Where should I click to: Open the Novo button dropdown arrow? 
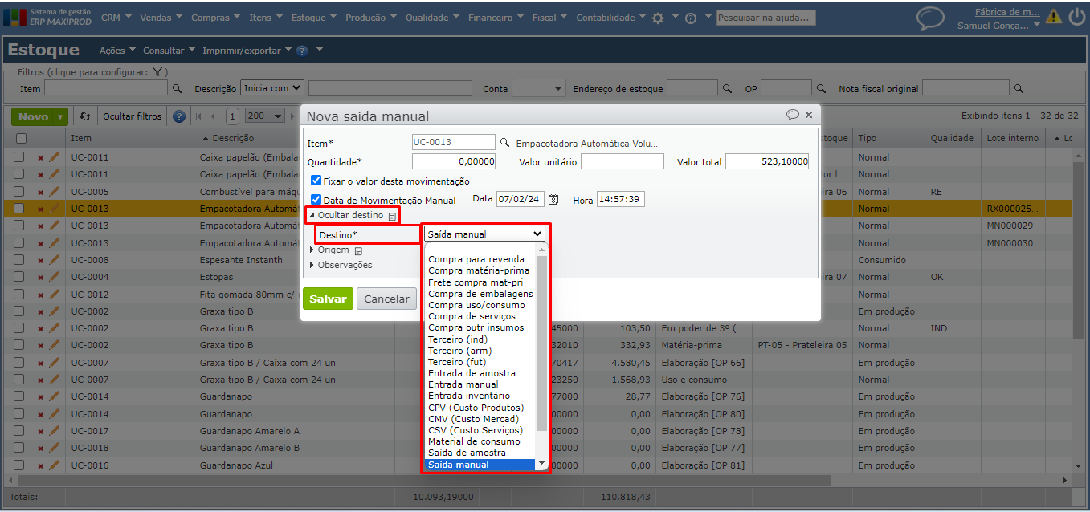pyautogui.click(x=61, y=117)
